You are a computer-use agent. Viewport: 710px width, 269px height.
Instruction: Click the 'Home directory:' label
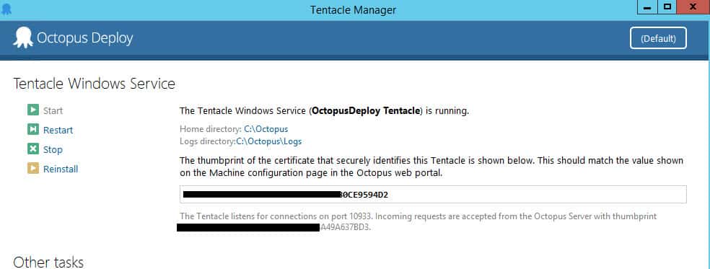(211, 129)
